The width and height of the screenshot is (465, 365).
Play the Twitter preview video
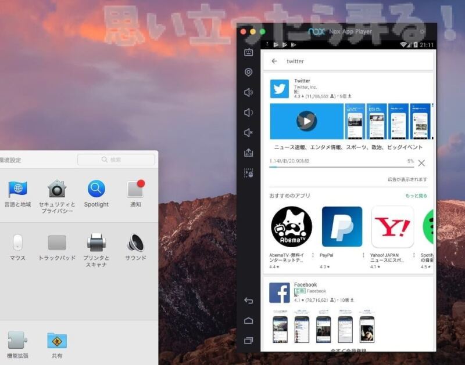[307, 121]
